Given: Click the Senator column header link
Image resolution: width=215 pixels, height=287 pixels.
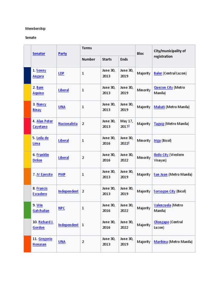Looking at the screenshot, I should click(39, 54).
